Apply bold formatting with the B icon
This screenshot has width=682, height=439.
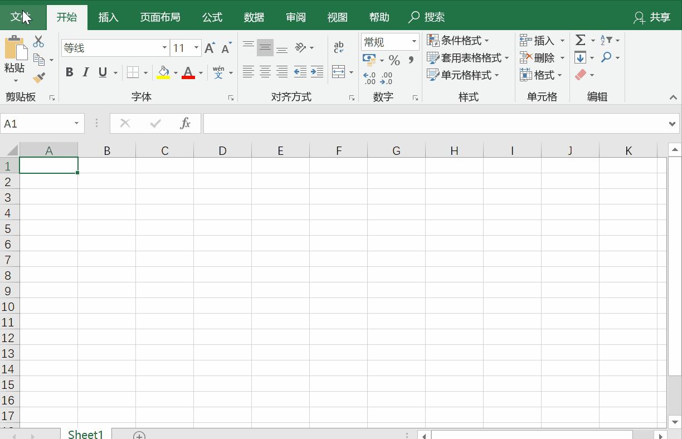click(69, 72)
